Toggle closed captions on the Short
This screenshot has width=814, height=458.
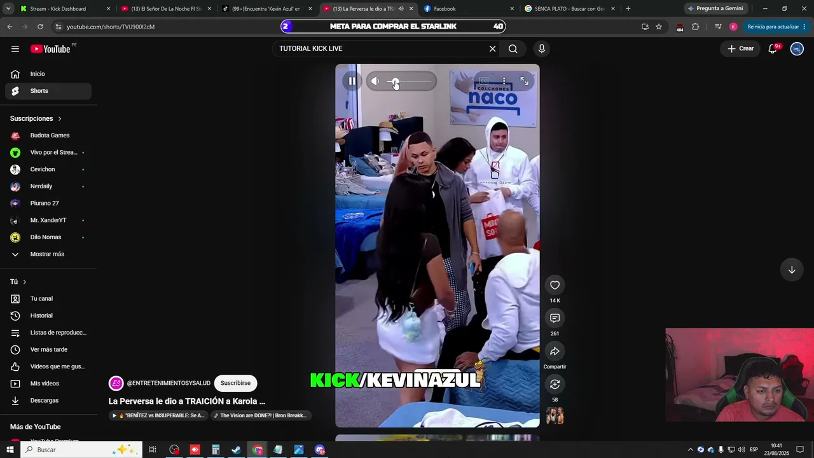click(x=483, y=81)
